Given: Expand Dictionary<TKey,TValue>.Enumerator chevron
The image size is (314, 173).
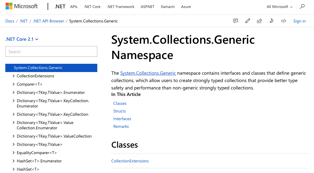Looking at the screenshot, I should [13, 92].
